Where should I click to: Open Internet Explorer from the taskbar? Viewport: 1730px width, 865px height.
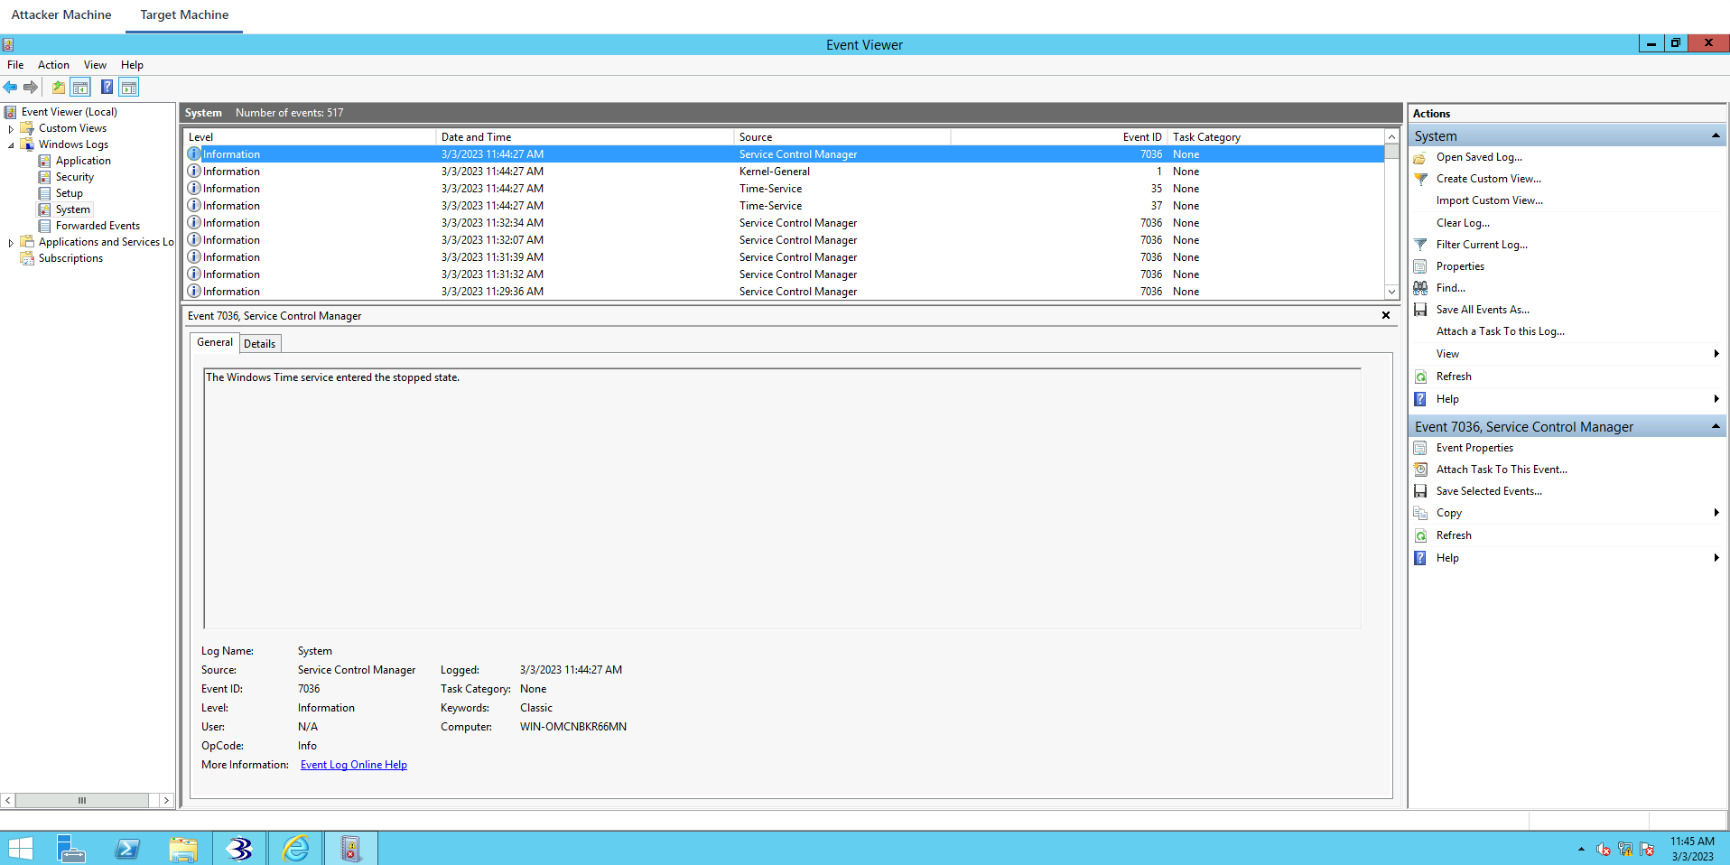(295, 849)
